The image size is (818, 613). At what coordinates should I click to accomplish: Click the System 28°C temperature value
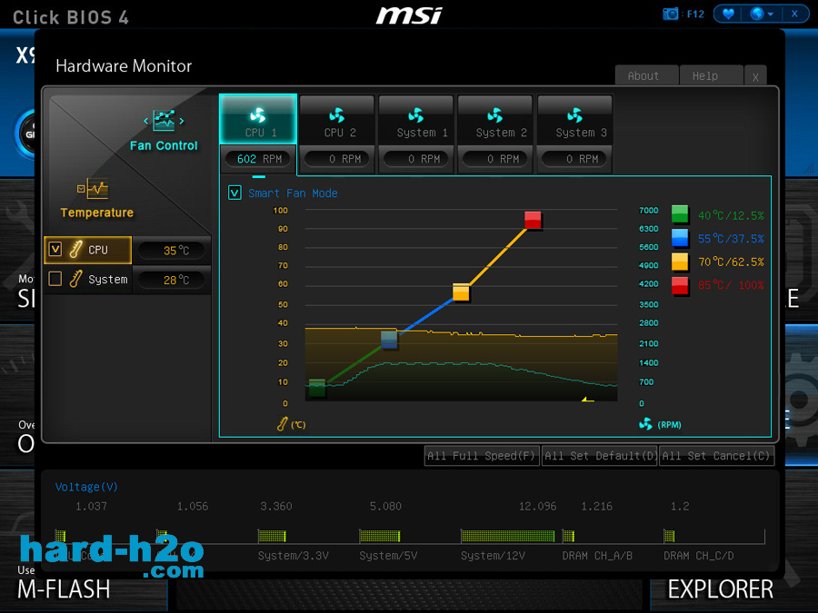(172, 281)
